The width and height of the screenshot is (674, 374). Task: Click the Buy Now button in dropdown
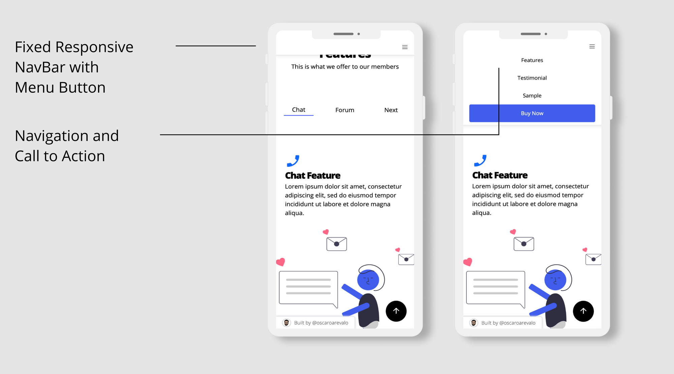click(x=531, y=113)
